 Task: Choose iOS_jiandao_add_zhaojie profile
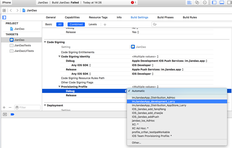[x=177, y=113]
